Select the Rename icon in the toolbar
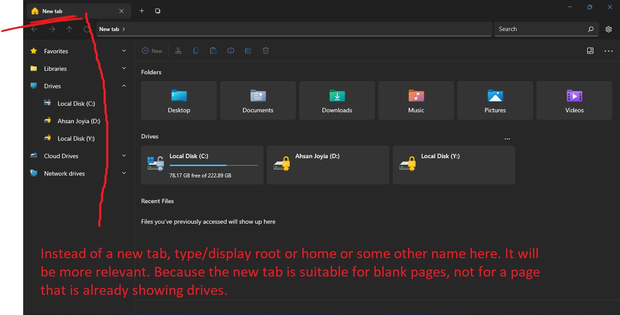The height and width of the screenshot is (315, 620). tap(231, 50)
